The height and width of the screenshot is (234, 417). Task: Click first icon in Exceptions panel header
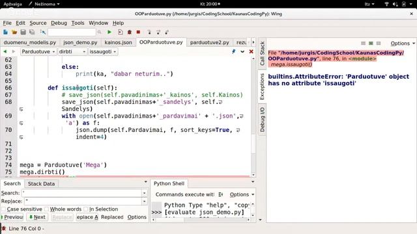(364, 44)
